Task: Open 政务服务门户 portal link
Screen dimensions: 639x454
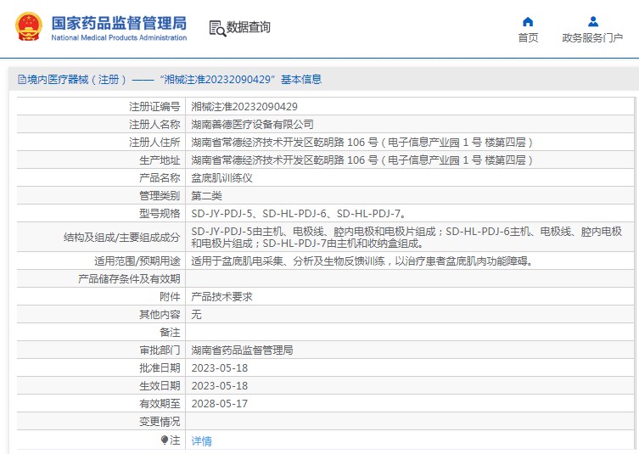Action: coord(592,38)
